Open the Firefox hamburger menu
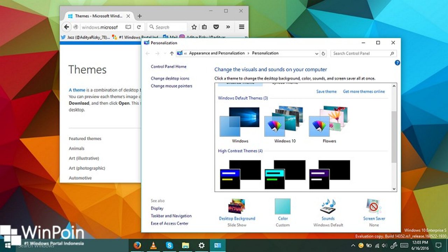The width and height of the screenshot is (448, 252). click(241, 27)
